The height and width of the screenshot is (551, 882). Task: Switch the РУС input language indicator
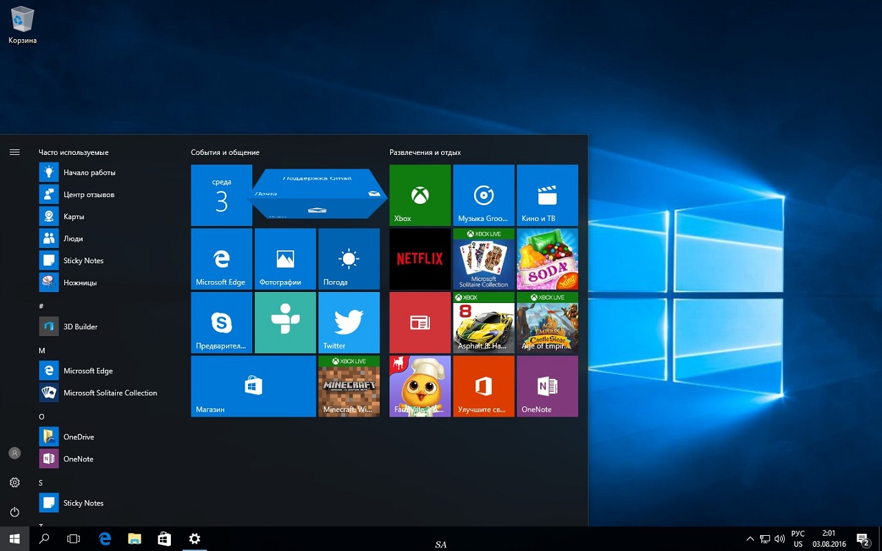pos(798,539)
